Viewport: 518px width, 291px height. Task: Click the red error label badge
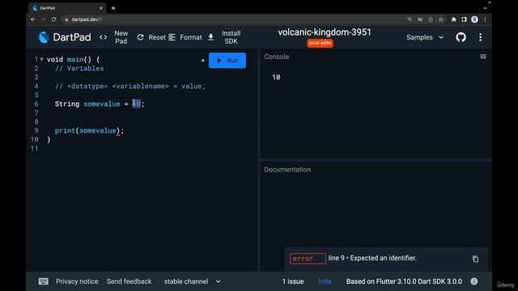[x=308, y=259]
